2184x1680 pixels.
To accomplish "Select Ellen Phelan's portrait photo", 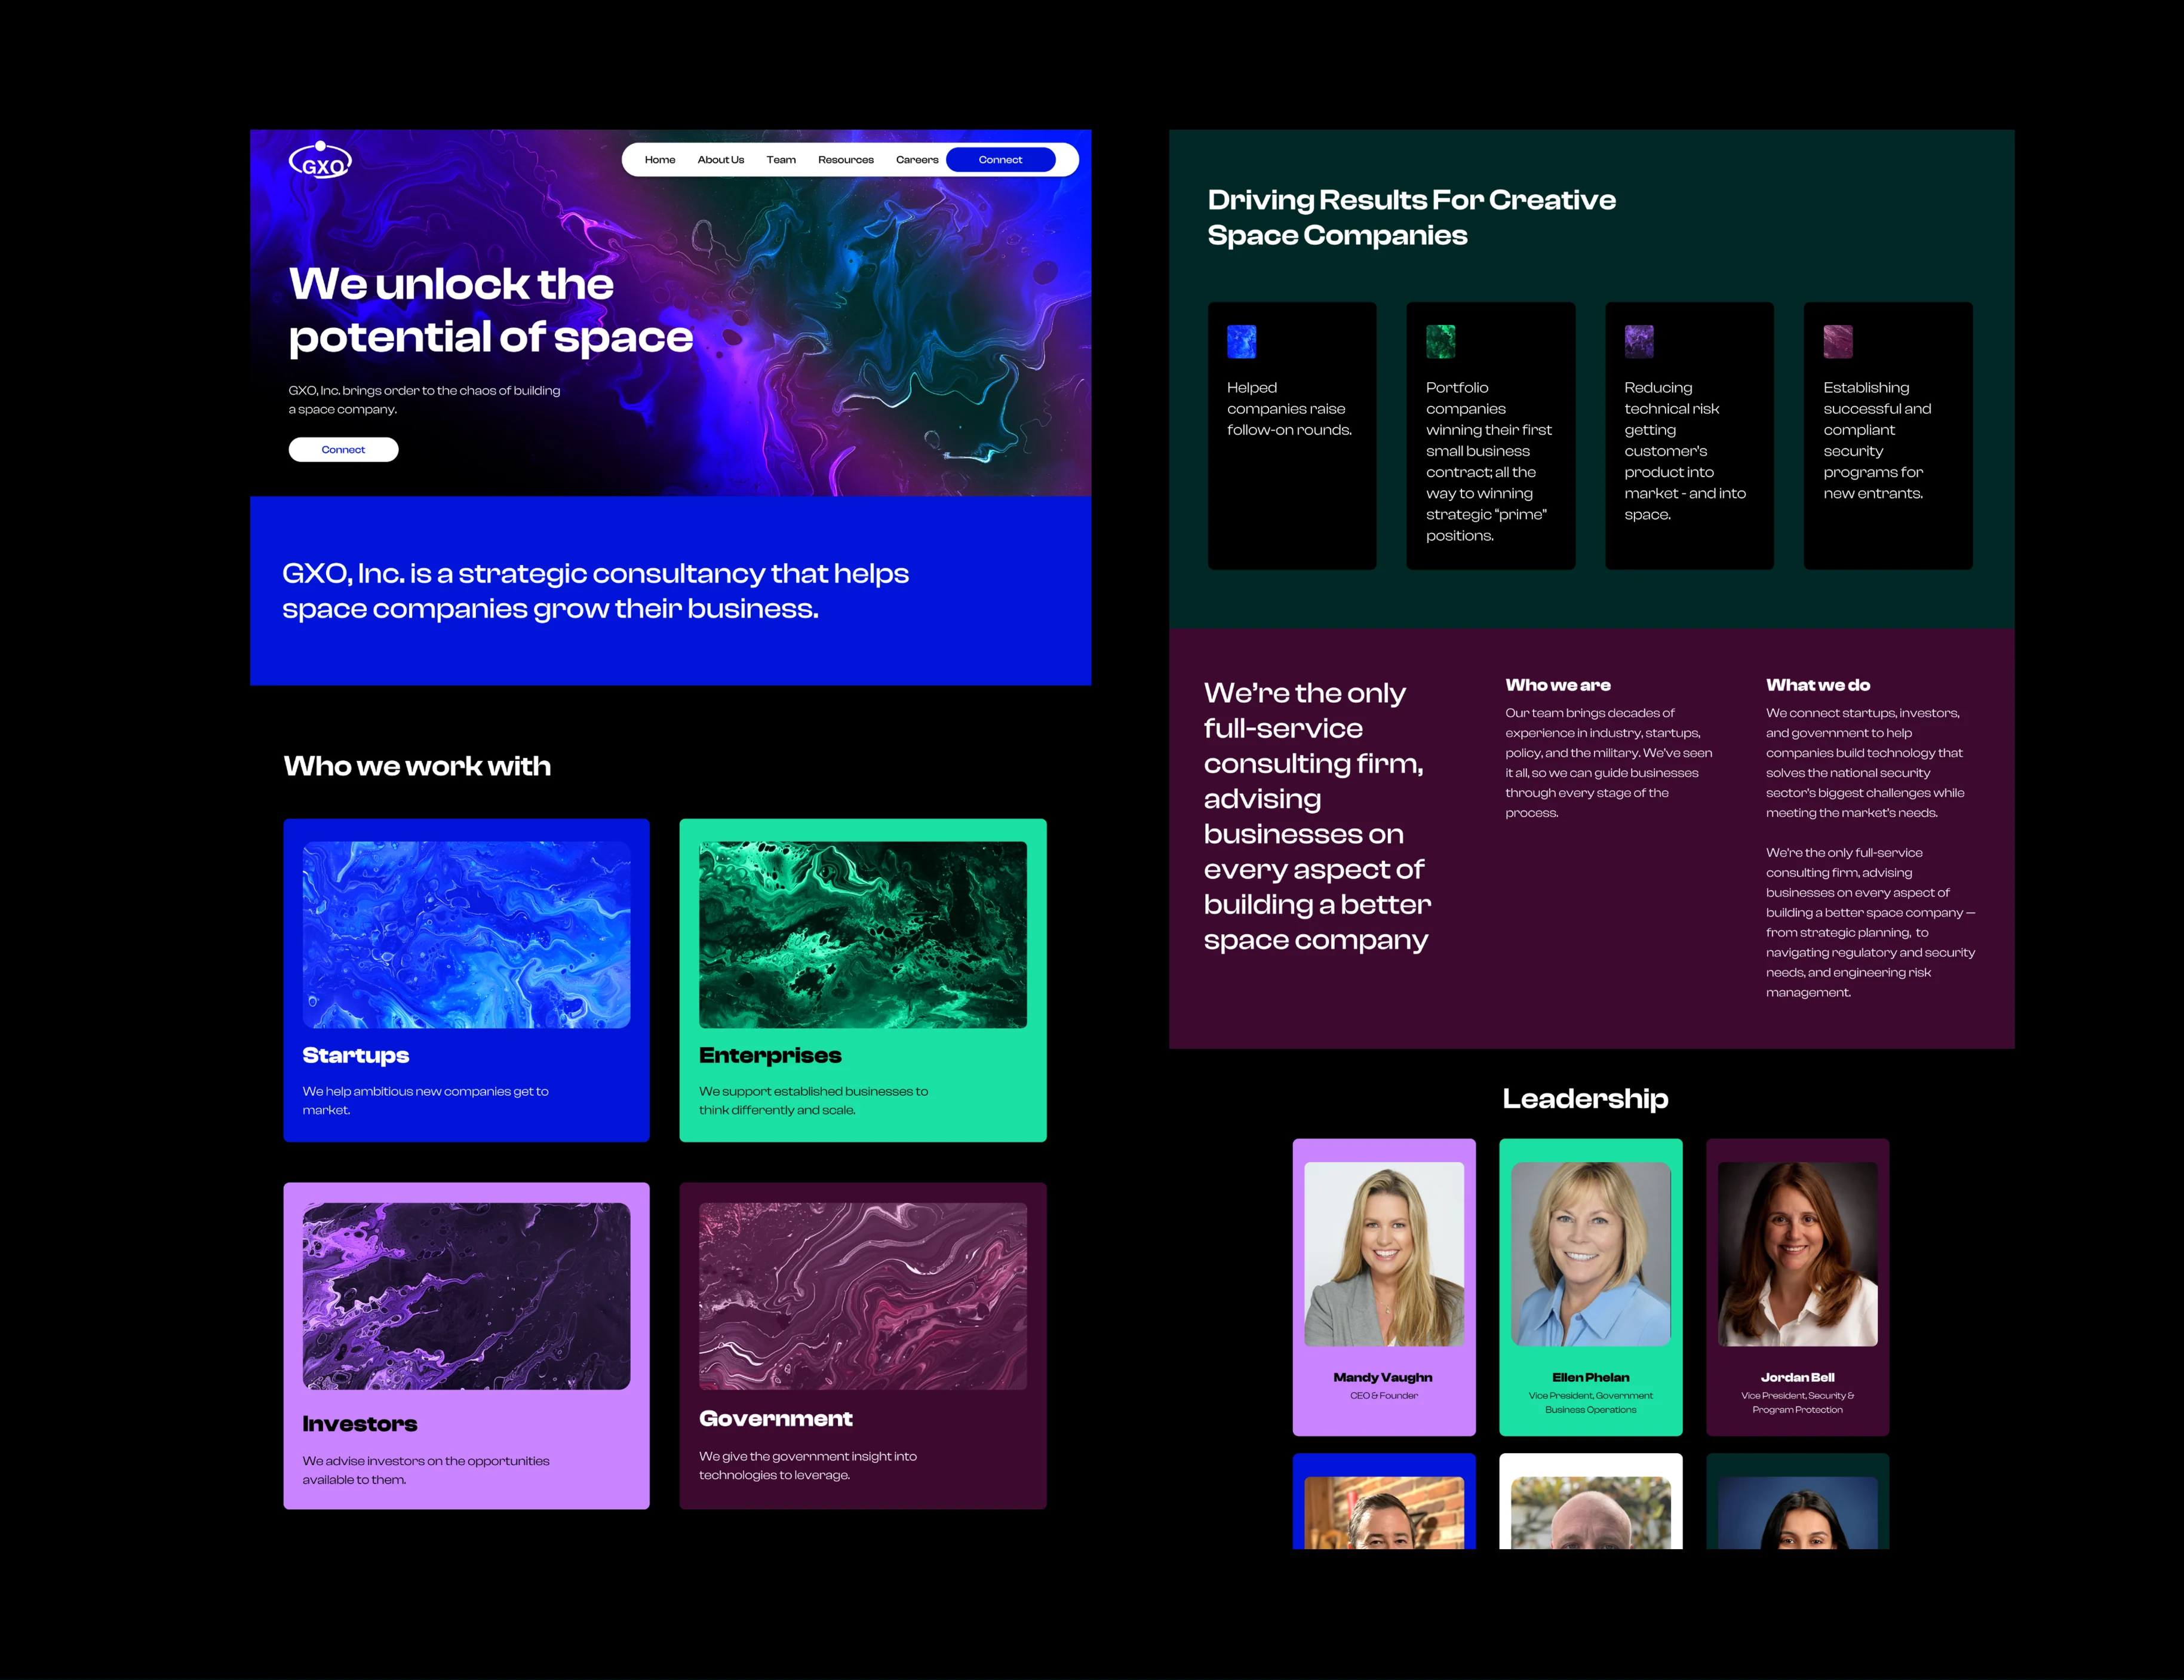I will pos(1591,1254).
